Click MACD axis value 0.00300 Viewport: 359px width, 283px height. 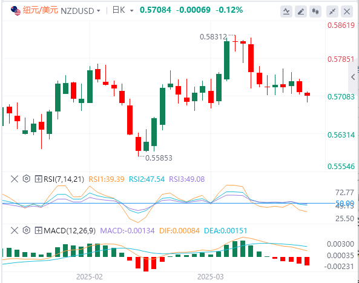340,244
